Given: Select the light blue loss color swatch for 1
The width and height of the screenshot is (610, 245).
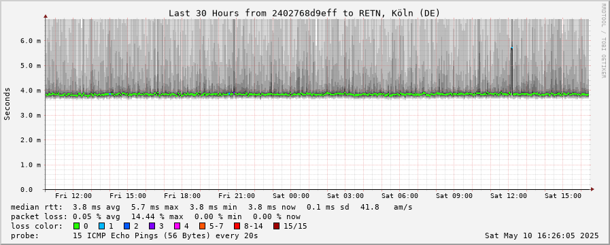Looking at the screenshot, I should click(x=101, y=226).
